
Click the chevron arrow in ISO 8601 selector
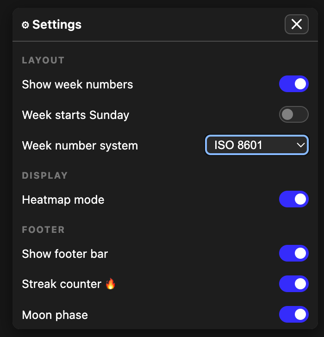tap(301, 145)
